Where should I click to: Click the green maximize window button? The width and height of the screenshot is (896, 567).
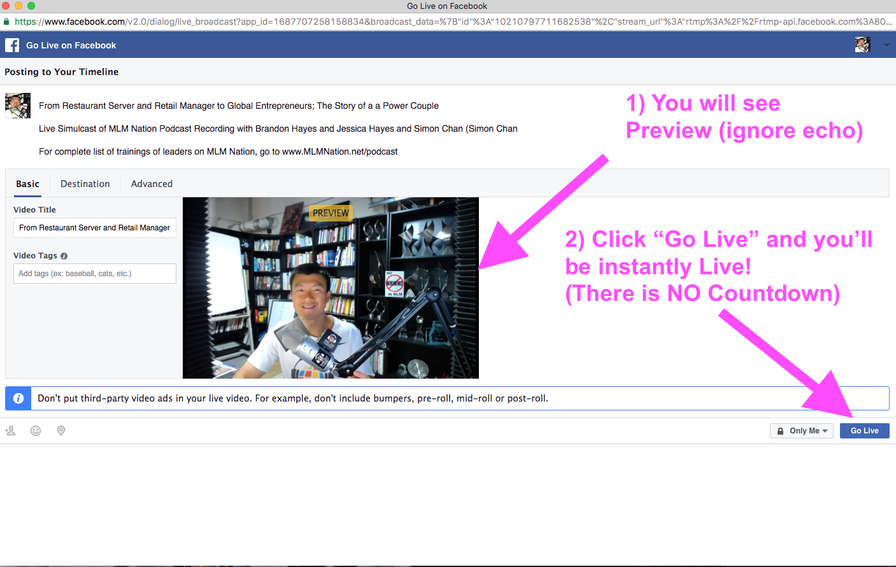[31, 6]
